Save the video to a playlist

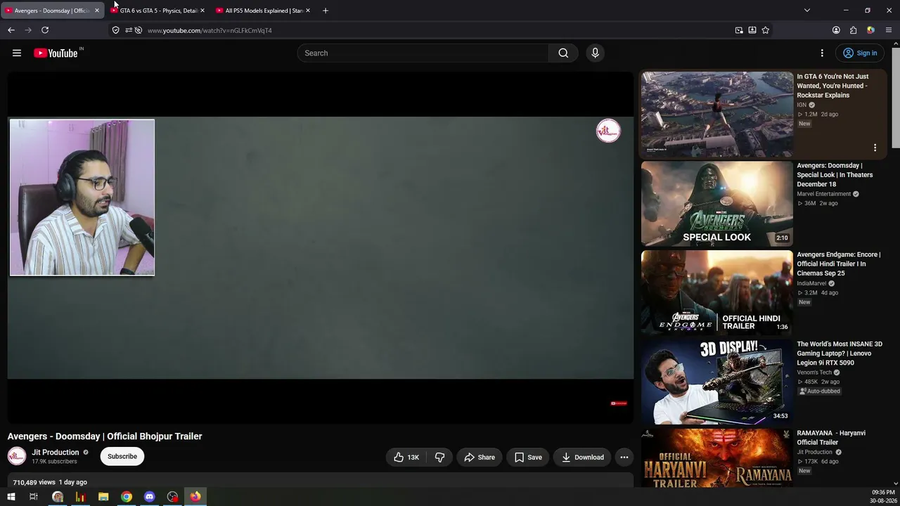point(528,458)
